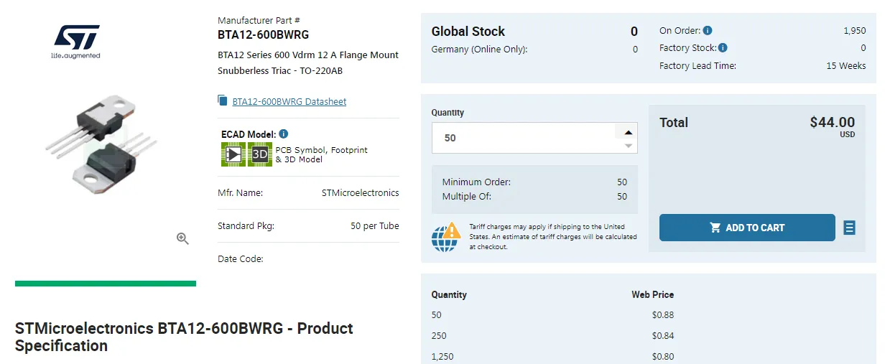890x364 pixels.
Task: Click the 1,250 quantity price break
Action: click(442, 356)
